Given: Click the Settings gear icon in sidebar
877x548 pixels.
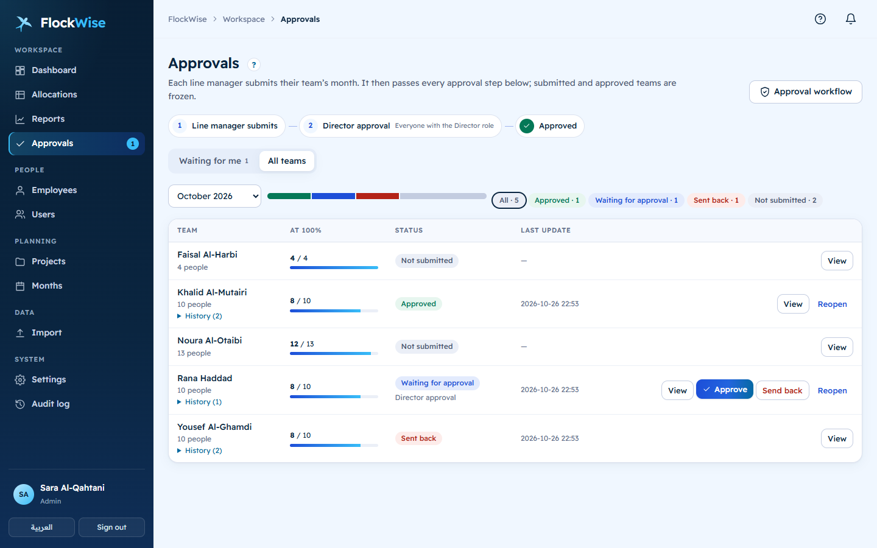Looking at the screenshot, I should 20,380.
